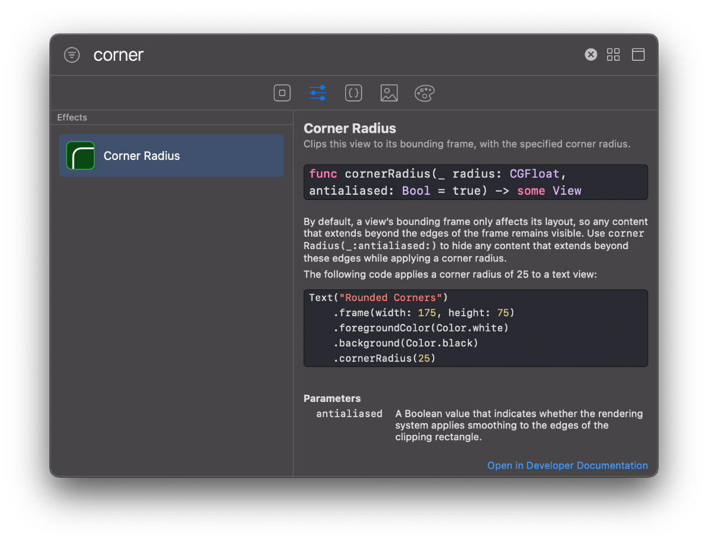Show the Media images library tab
The height and width of the screenshot is (543, 708).
click(389, 93)
